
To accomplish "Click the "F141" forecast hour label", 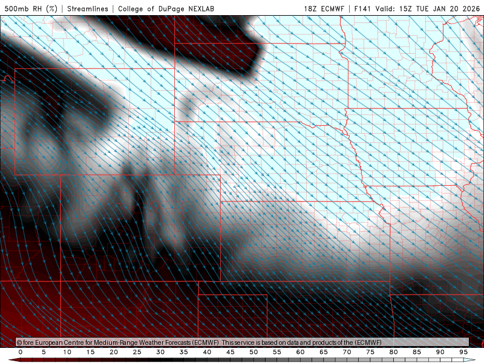I will pyautogui.click(x=363, y=8).
